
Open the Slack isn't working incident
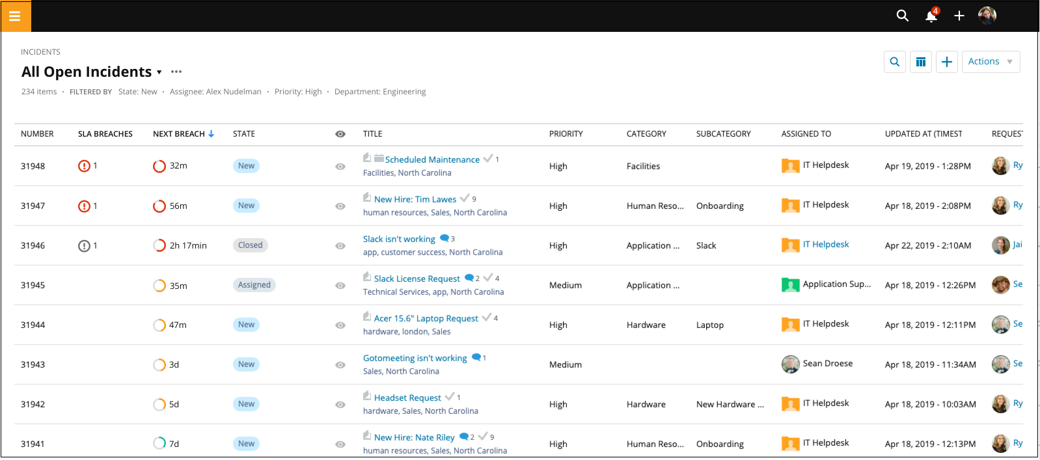(x=399, y=239)
